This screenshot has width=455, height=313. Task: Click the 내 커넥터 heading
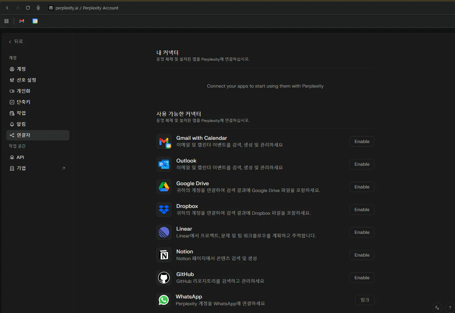coord(167,53)
